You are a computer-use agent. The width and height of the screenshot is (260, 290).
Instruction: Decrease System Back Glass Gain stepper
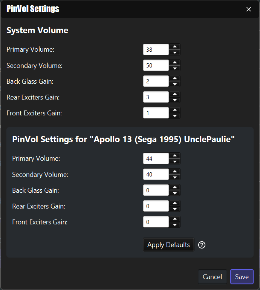(x=174, y=84)
